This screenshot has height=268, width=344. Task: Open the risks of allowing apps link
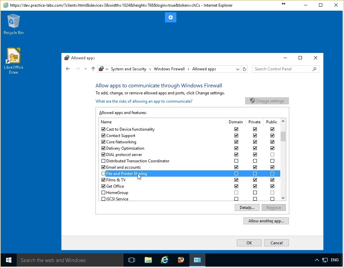click(x=144, y=101)
